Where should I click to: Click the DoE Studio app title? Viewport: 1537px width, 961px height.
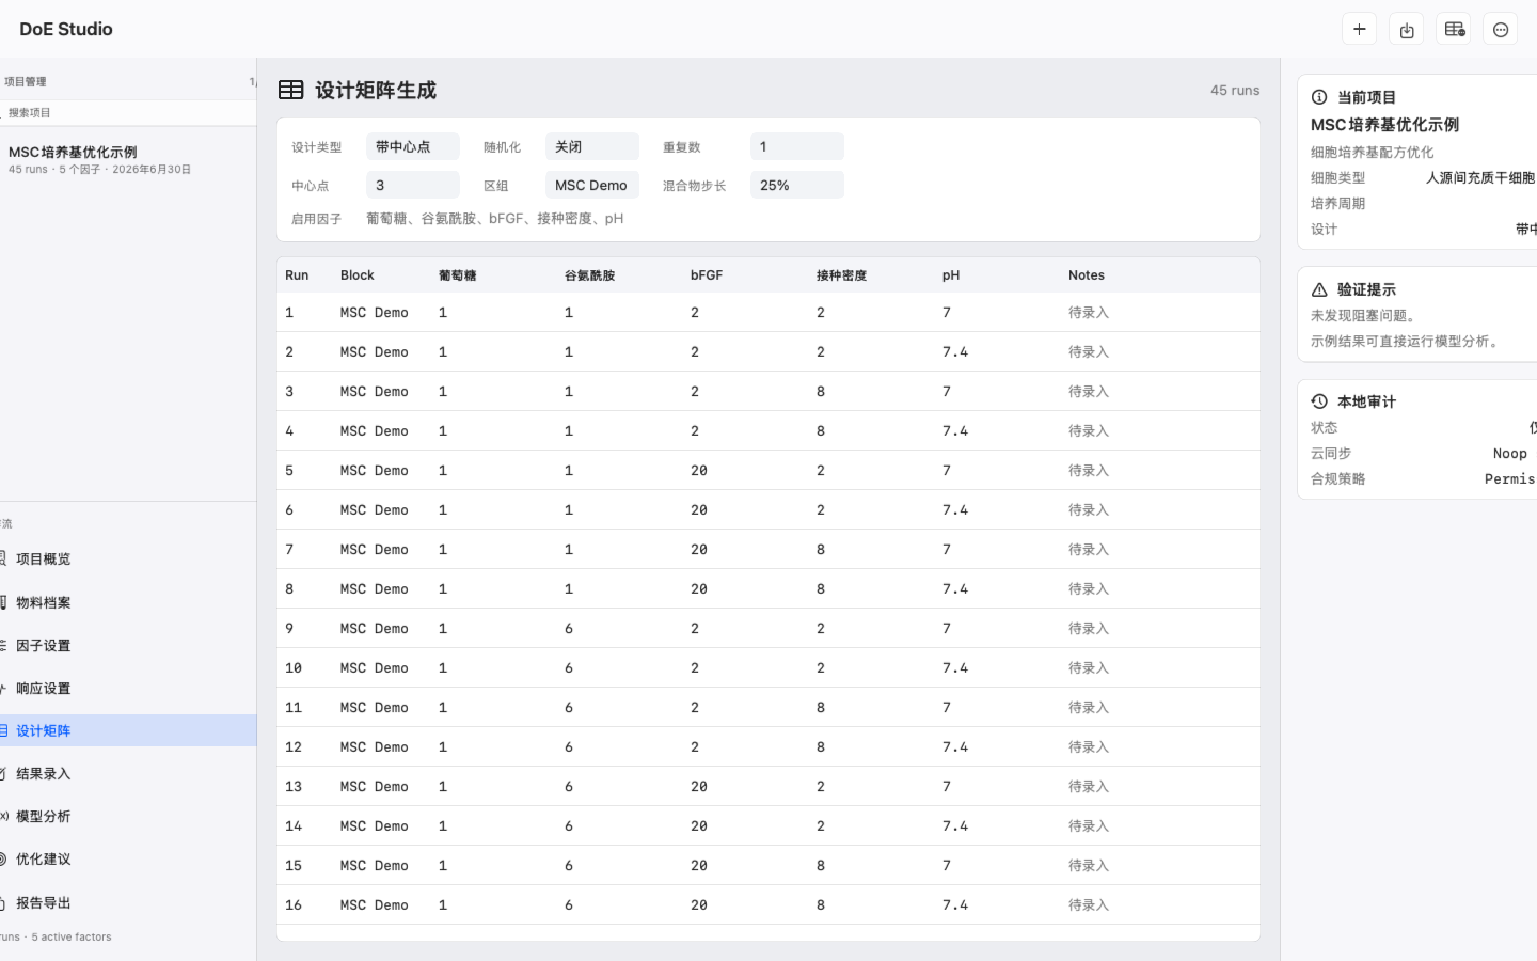click(66, 29)
